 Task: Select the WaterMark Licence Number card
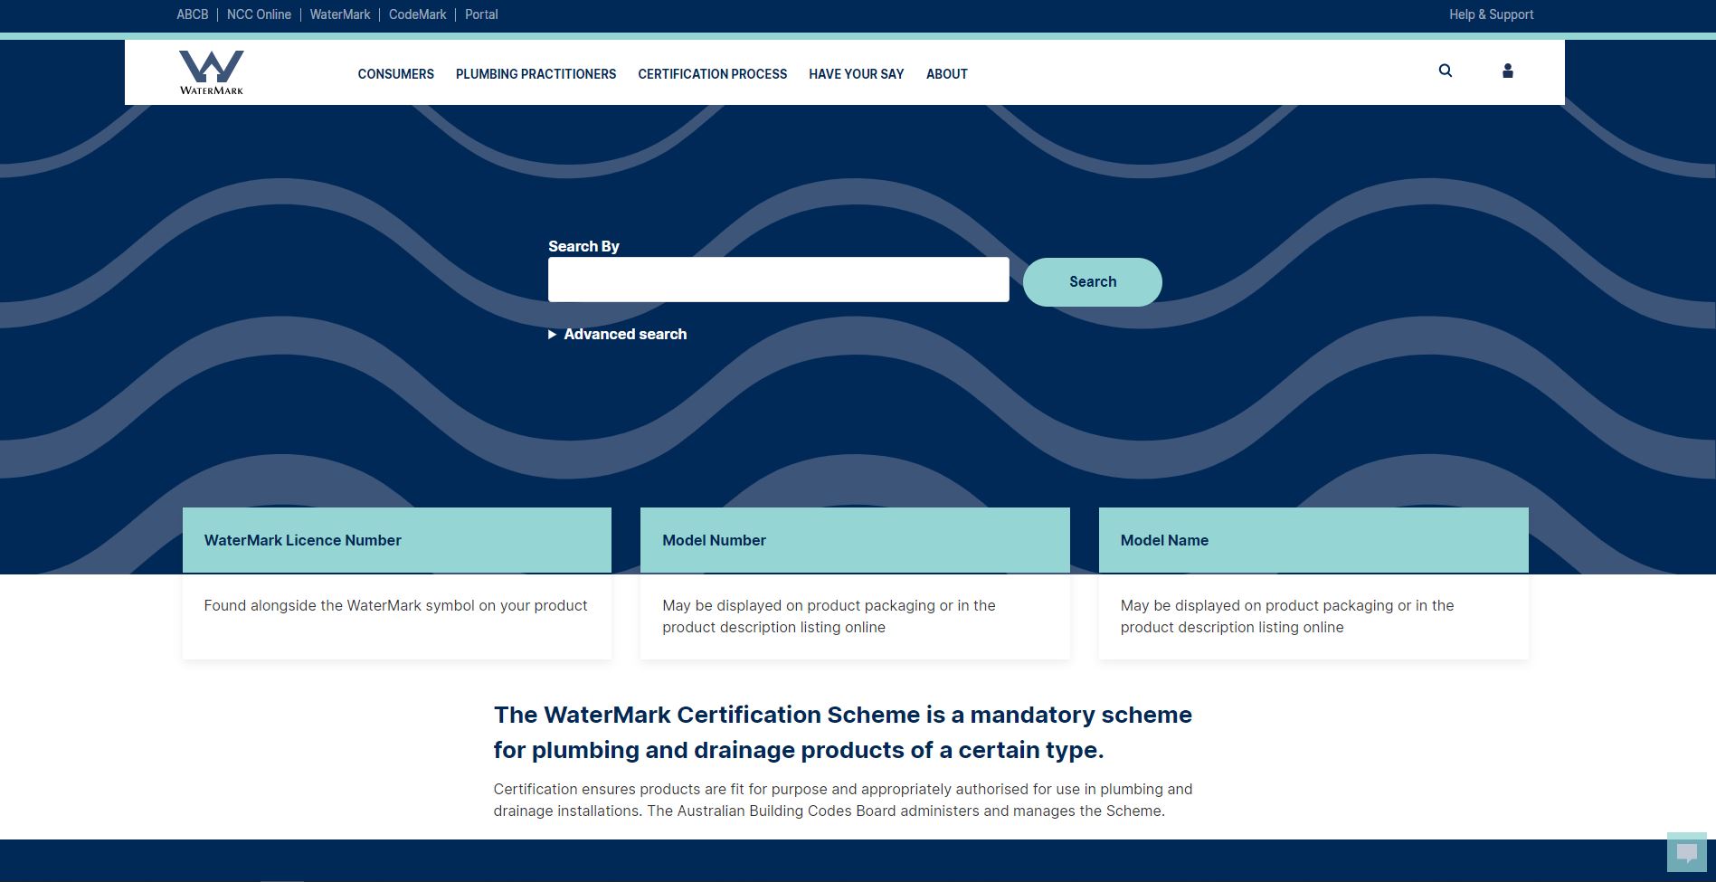[396, 579]
